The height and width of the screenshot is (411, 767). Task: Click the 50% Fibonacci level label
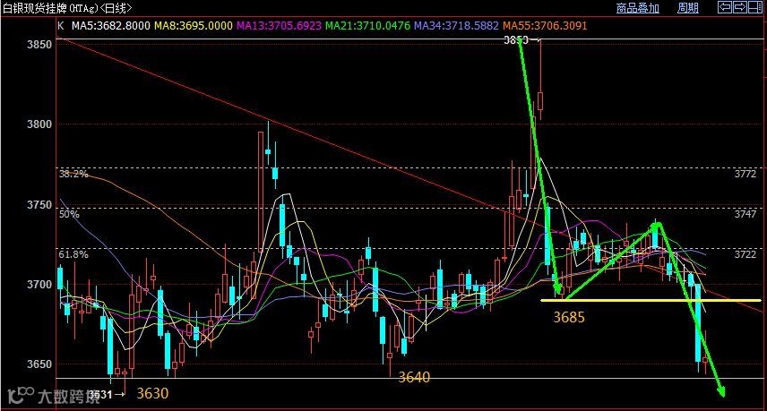point(69,214)
